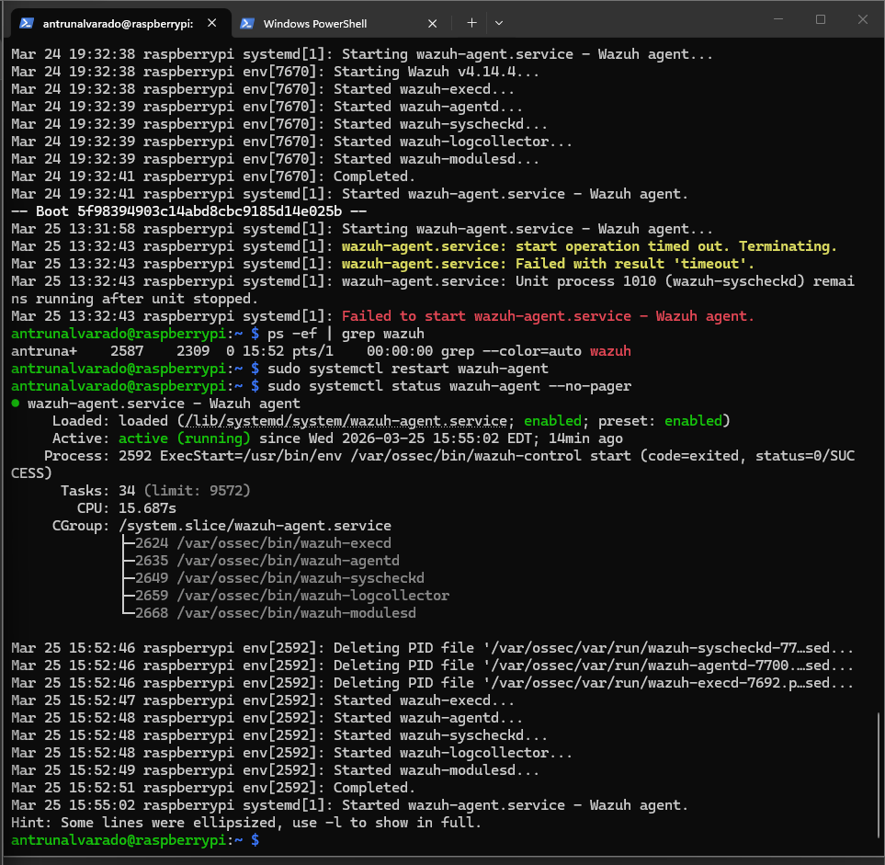885x865 pixels.
Task: Click 'sudo systemctl status wazuh-agent --no-pager' command
Action: [x=449, y=386]
